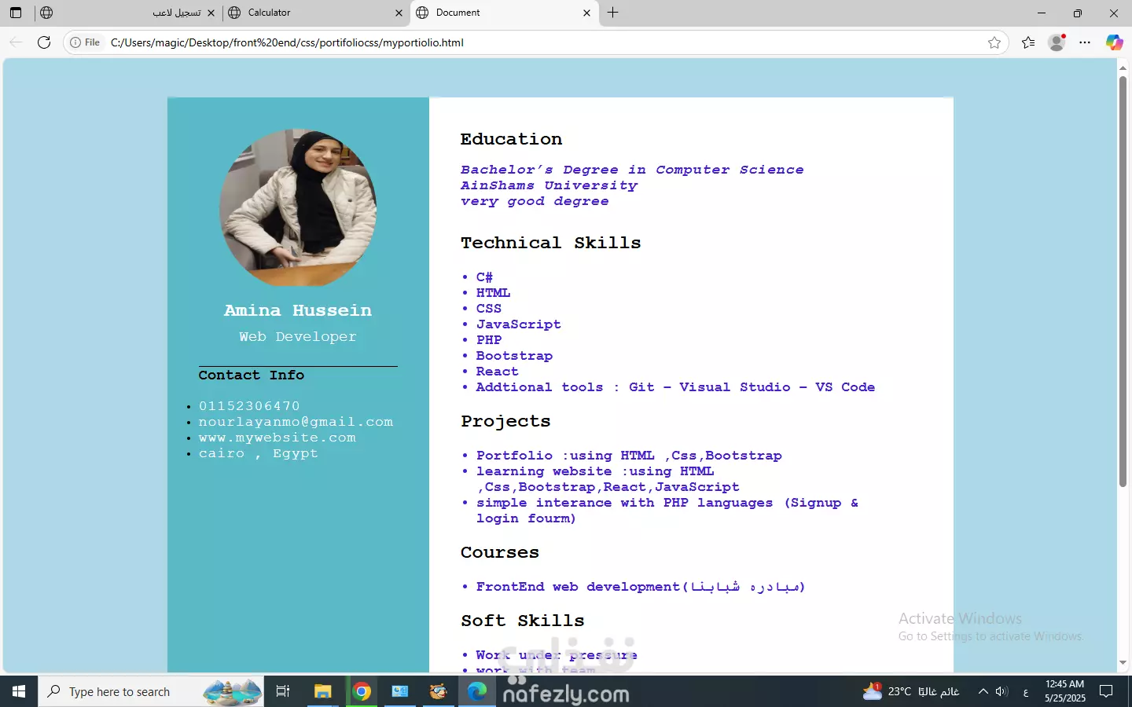Image resolution: width=1132 pixels, height=707 pixels.
Task: Click Amina Hussein's profile photo
Action: coord(298,207)
